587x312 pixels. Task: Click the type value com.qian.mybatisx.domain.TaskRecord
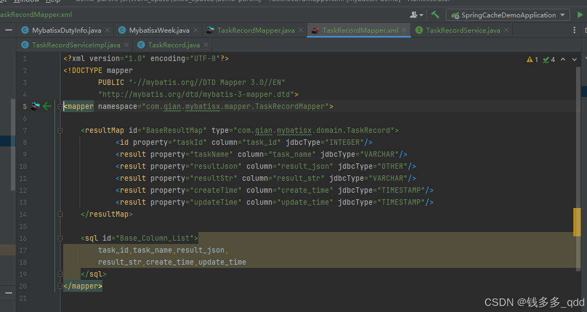[x=314, y=131]
